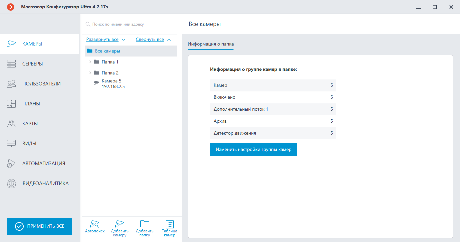Image resolution: width=460 pixels, height=242 pixels.
Task: Open the ВИДЫ section
Action: (40, 144)
